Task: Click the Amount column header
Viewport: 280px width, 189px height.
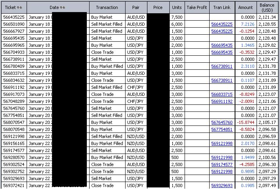Action: coord(246,7)
